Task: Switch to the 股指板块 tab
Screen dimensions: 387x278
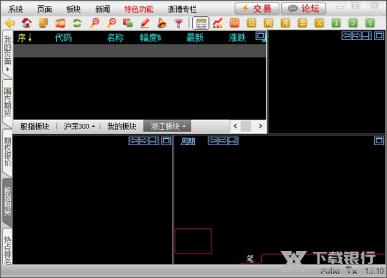Action: [x=34, y=126]
